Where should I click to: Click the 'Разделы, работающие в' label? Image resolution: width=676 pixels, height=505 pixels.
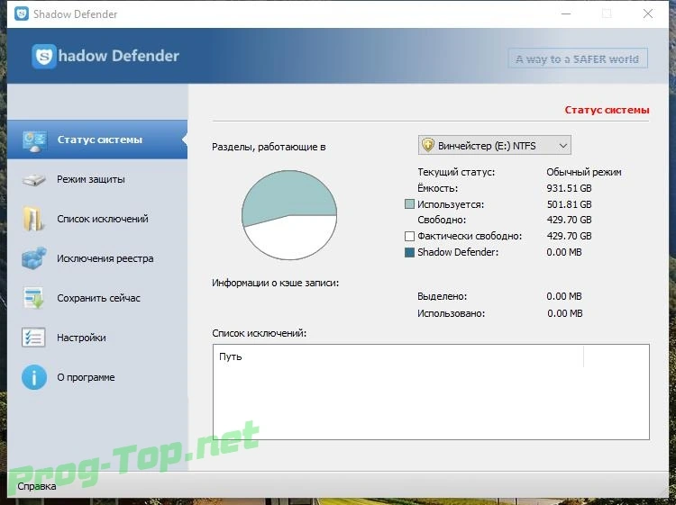click(269, 147)
